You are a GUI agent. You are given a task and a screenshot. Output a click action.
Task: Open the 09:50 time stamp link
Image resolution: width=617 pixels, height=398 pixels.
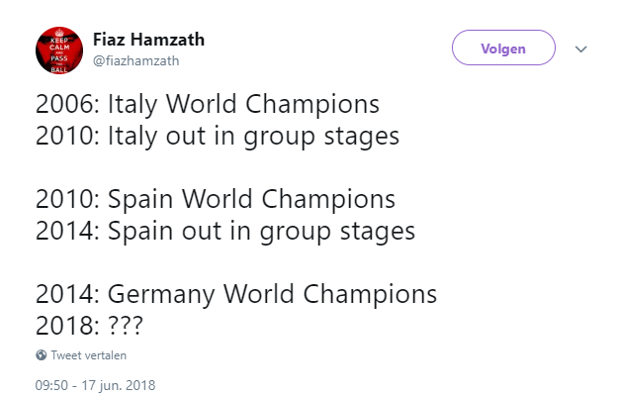51,384
